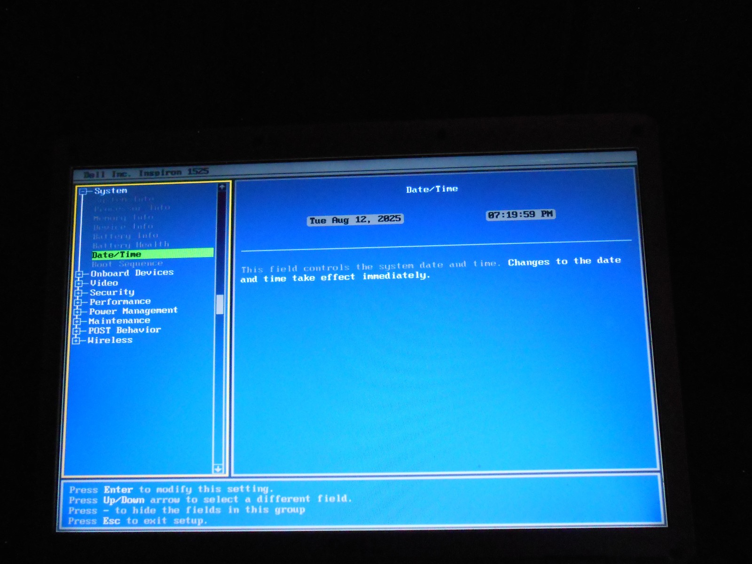Select the Wireless category label

[110, 340]
